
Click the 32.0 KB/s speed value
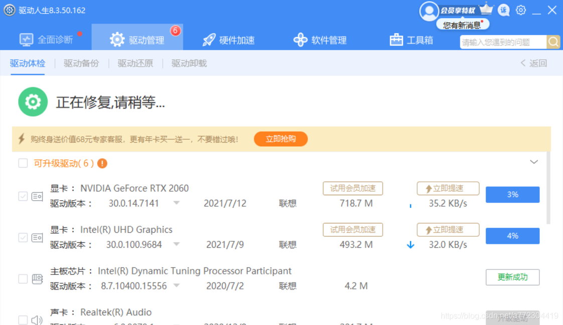[448, 245]
